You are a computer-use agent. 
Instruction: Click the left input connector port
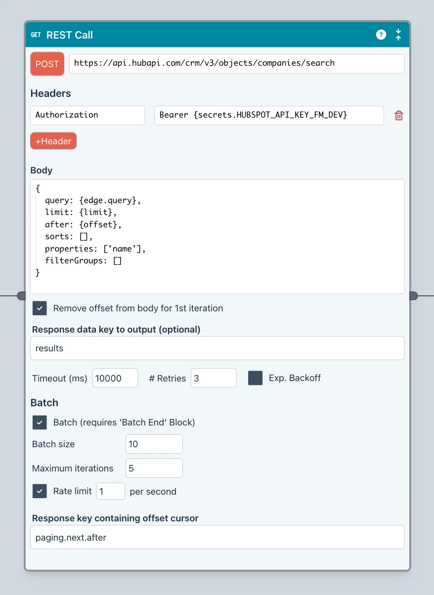(21, 296)
